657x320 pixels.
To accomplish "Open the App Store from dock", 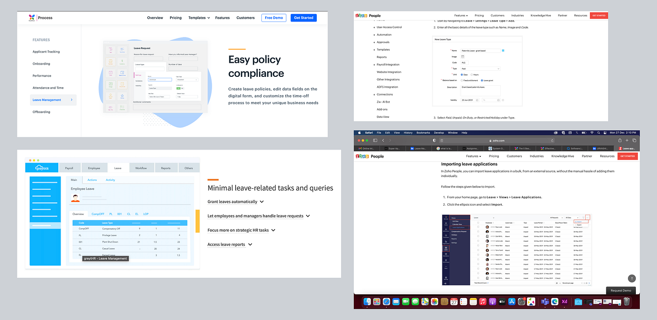I will [x=512, y=302].
